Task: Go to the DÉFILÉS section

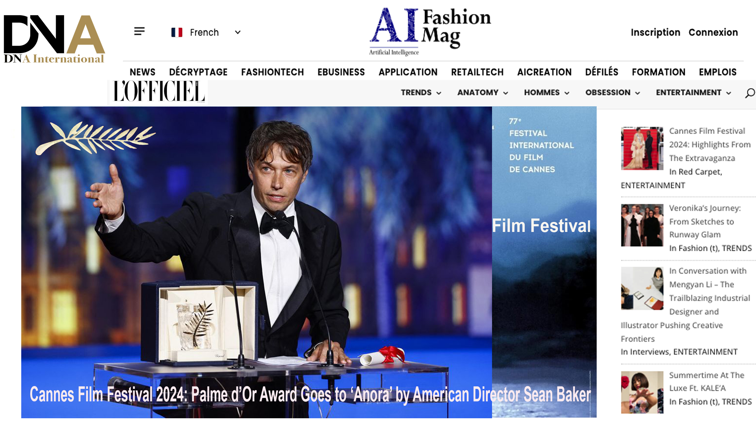Action: point(602,72)
